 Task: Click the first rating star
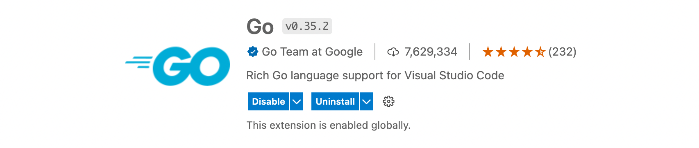pos(488,52)
